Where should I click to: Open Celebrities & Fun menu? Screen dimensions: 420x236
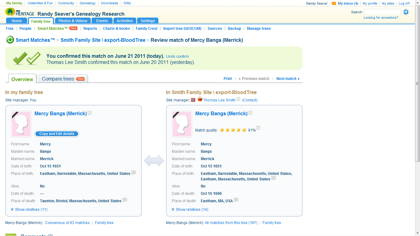(x=40, y=3)
